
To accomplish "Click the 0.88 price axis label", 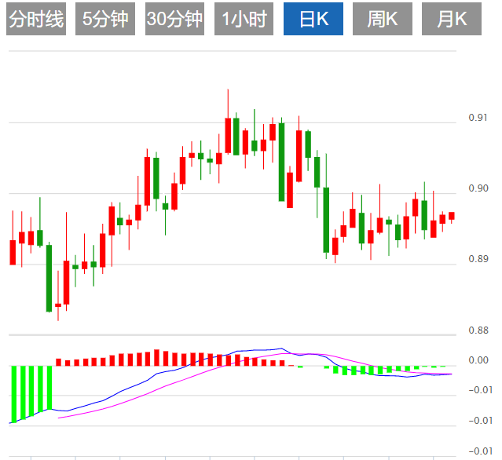I will click(478, 330).
